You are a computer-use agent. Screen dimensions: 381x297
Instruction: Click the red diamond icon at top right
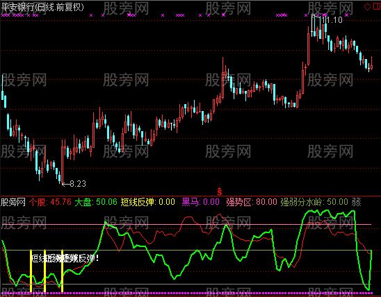tap(367, 6)
